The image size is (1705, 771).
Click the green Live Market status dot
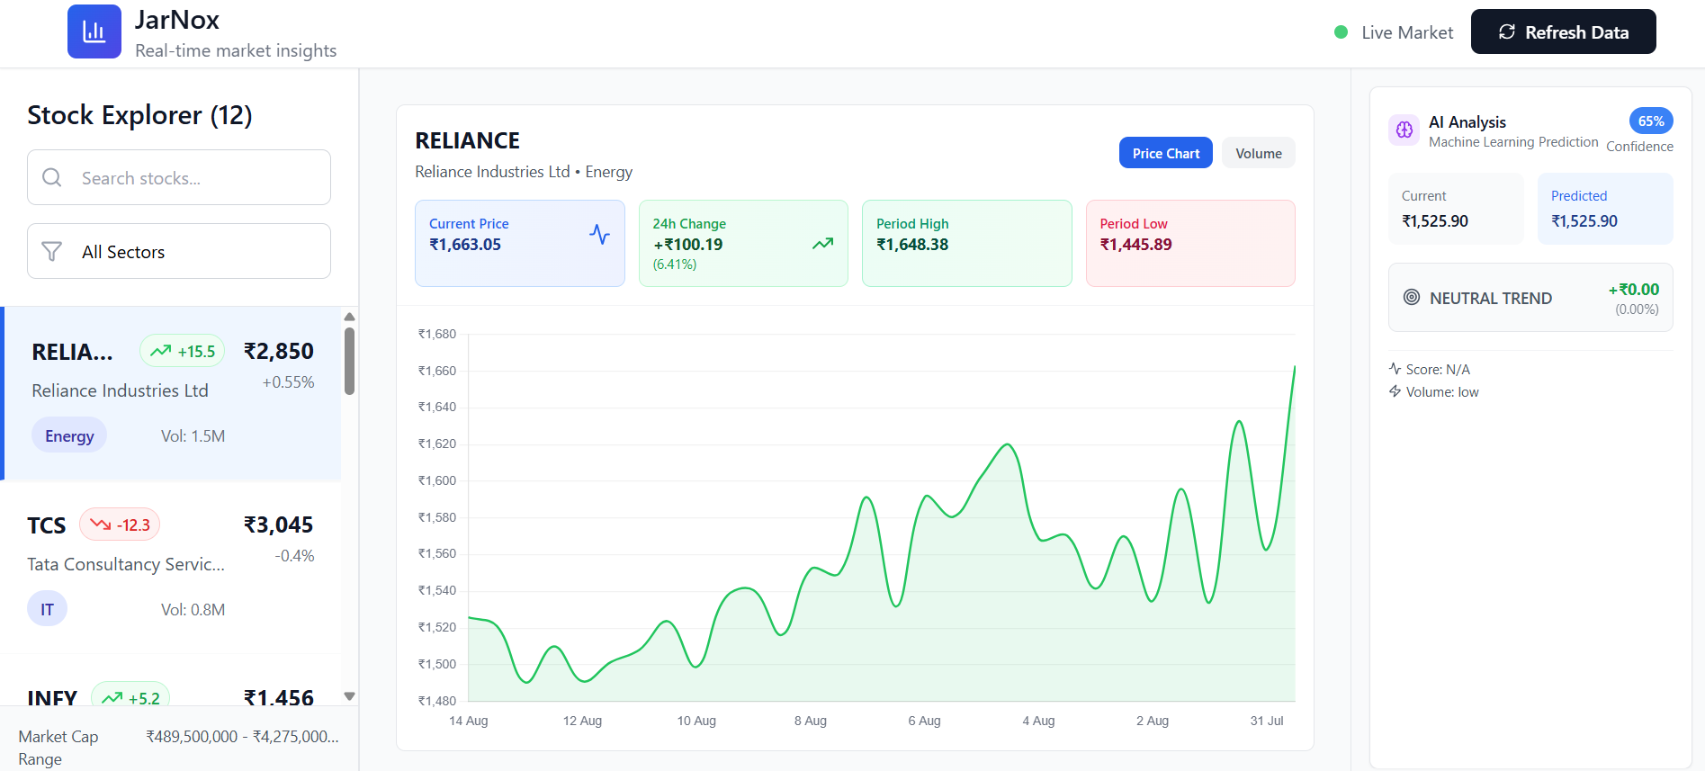[1341, 32]
